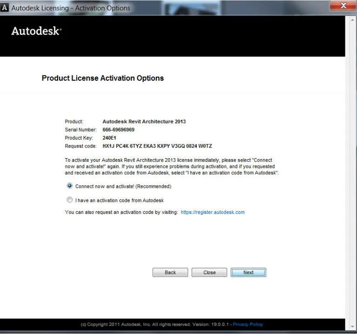Image resolution: width=357 pixels, height=334 pixels.
Task: Click "You can also request an activation code" text
Action: [x=121, y=212]
